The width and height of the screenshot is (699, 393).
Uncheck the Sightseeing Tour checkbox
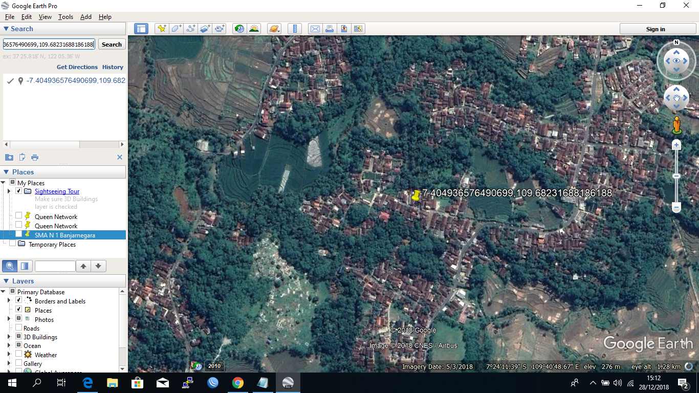19,191
